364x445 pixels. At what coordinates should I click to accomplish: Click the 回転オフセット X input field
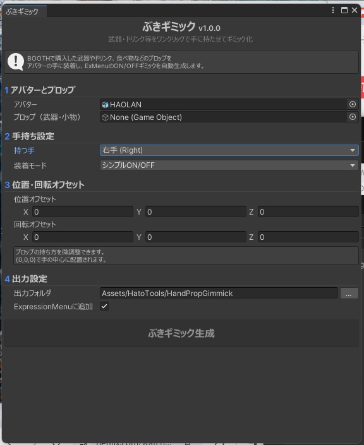point(82,237)
